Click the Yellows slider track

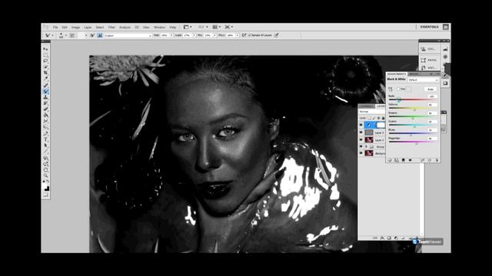click(413, 108)
